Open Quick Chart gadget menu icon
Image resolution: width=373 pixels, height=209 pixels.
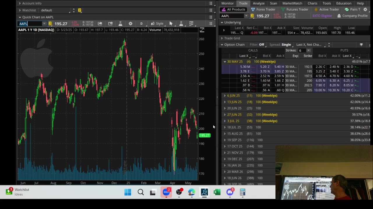211,17
